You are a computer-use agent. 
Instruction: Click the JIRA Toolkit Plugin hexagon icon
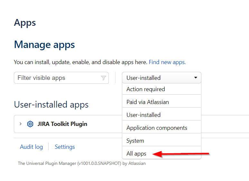pyautogui.click(x=30, y=124)
